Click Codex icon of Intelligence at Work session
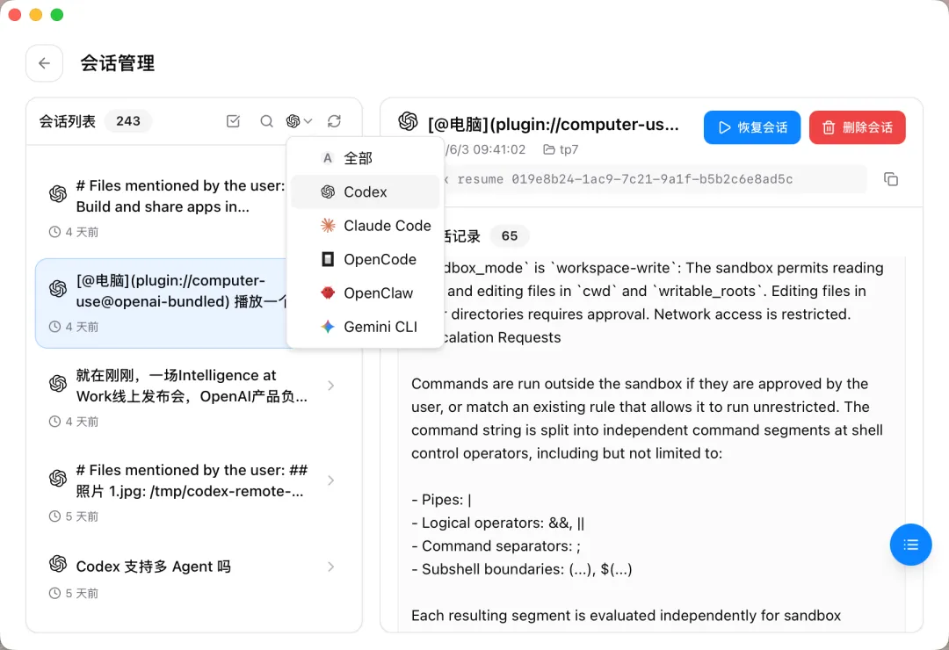 click(x=58, y=384)
